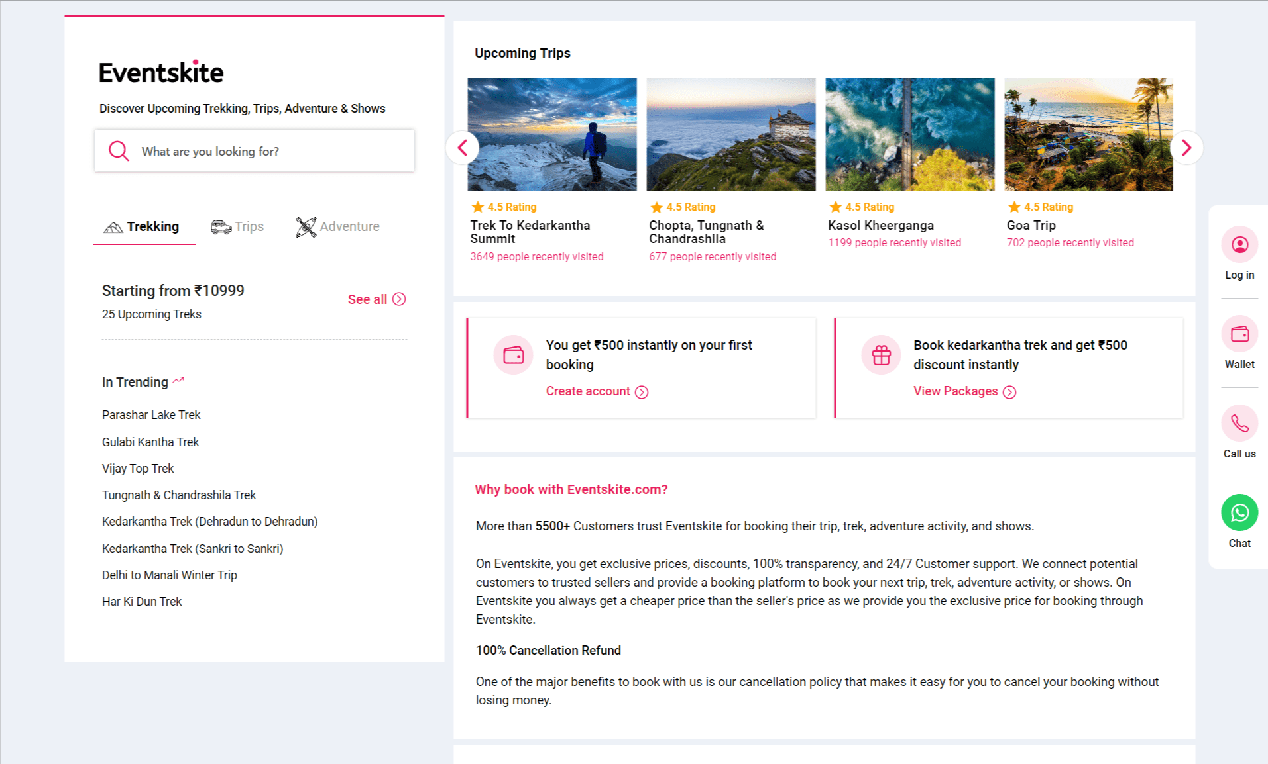
Task: Expand all treks with See all
Action: point(376,299)
